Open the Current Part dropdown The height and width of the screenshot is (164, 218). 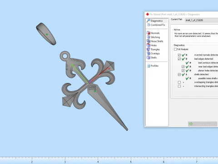click(202, 20)
